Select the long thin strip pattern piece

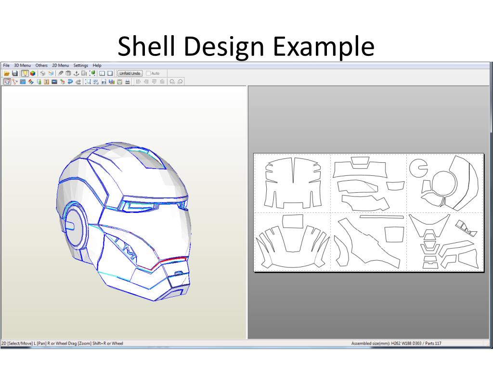pyautogui.click(x=382, y=217)
